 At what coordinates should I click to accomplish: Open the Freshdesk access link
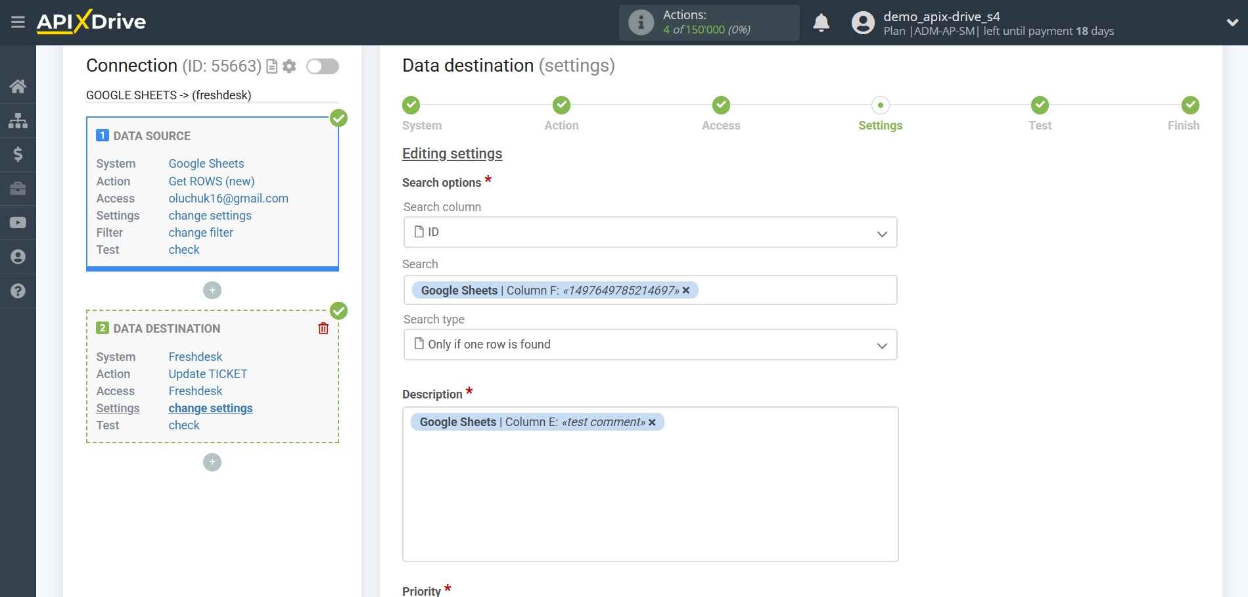pyautogui.click(x=195, y=391)
